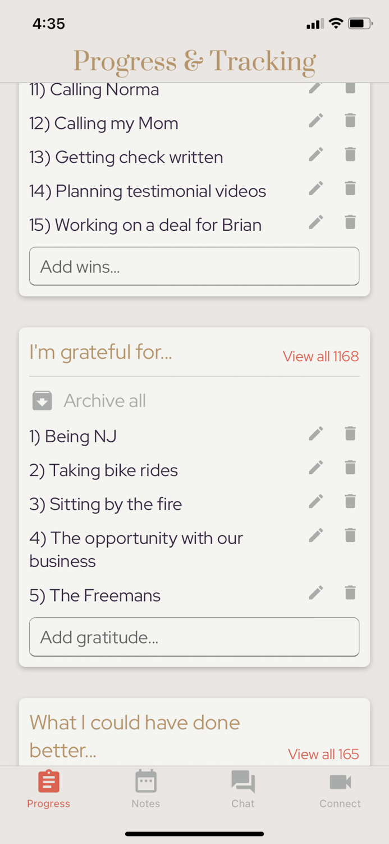This screenshot has width=389, height=844.
Task: Focus the 'Add wins...' input field
Action: 194,266
